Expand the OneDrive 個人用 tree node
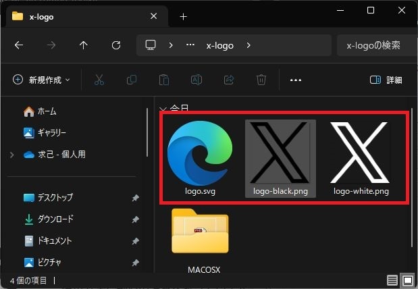This screenshot has height=289, width=418. click(x=11, y=155)
